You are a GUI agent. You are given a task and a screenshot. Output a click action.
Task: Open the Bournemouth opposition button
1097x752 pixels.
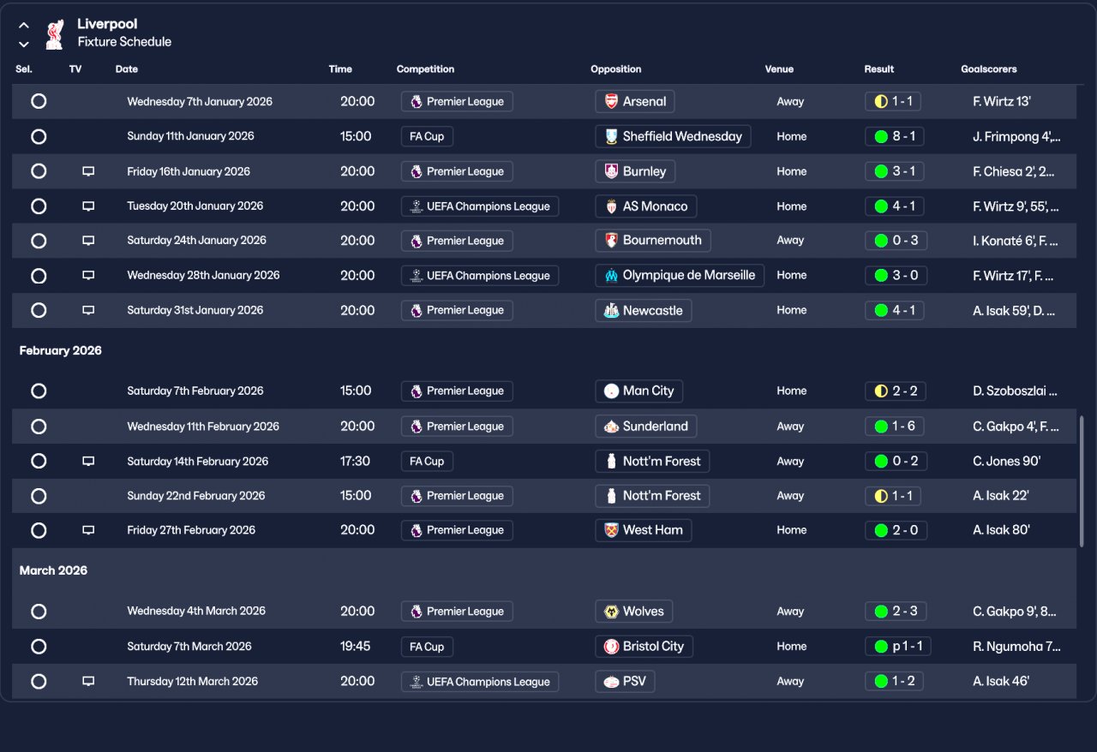[653, 241]
